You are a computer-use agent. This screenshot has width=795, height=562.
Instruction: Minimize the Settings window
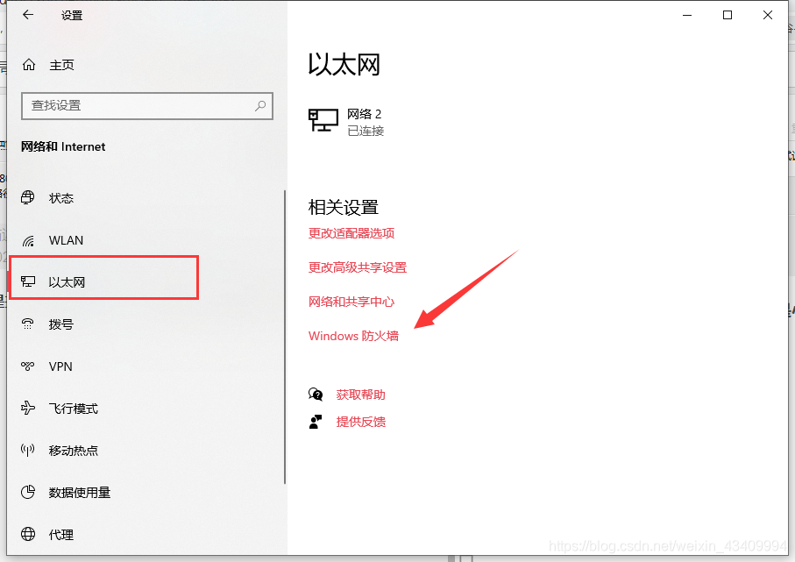click(x=687, y=15)
